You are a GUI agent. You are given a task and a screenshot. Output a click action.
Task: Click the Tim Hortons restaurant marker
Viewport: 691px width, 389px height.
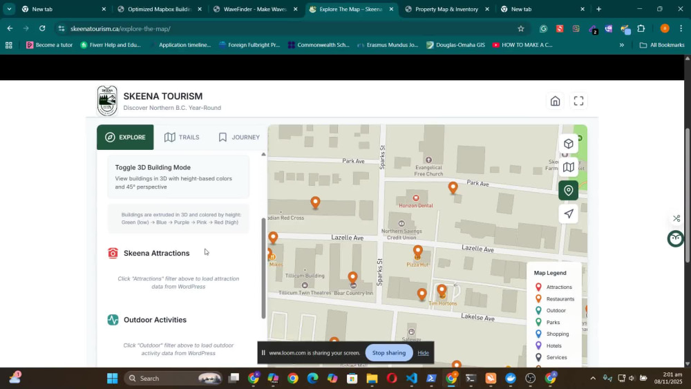coord(442,291)
